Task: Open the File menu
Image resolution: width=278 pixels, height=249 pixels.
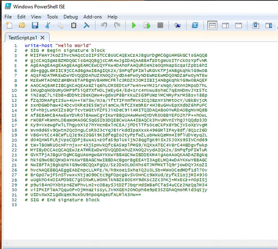Action: [8, 17]
